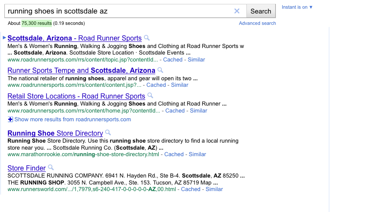The image size is (386, 212).
Task: Open Similar link for topic.jsp result
Action: (x=196, y=60)
